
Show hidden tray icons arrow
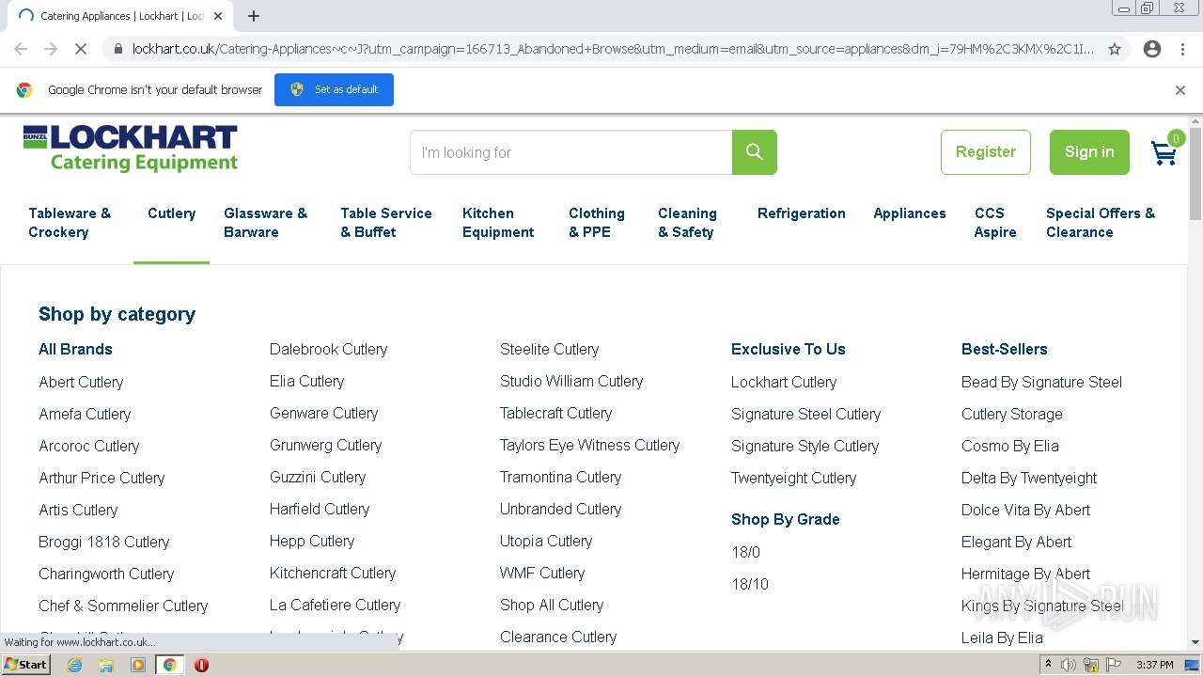point(1049,665)
